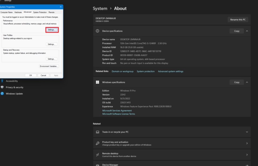This screenshot has height=166, width=258.
Task: Click the key icon for Product key and activation
Action: pos(97,143)
